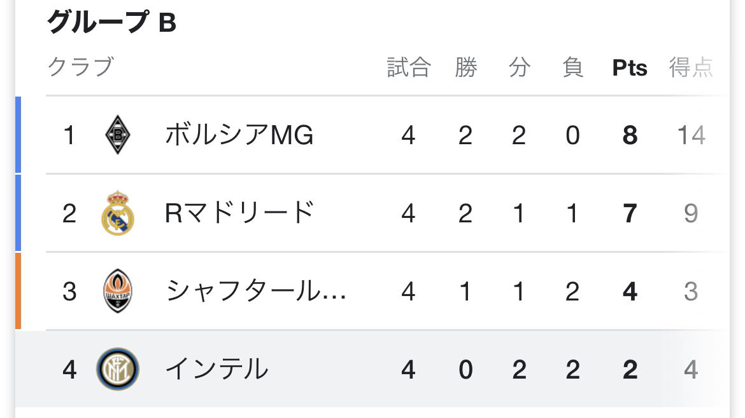The image size is (745, 418).
Task: Click the 得点 column header
Action: click(x=691, y=67)
